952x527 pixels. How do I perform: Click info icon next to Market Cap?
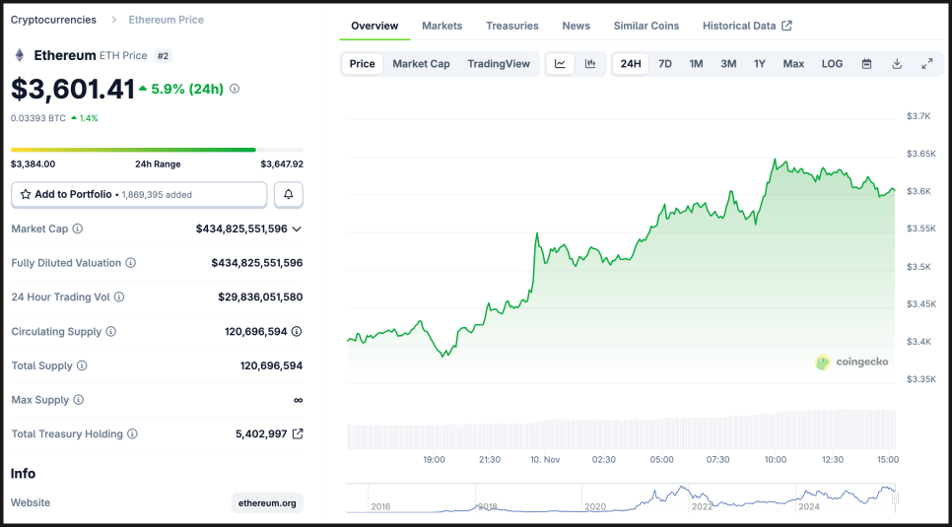tap(78, 229)
